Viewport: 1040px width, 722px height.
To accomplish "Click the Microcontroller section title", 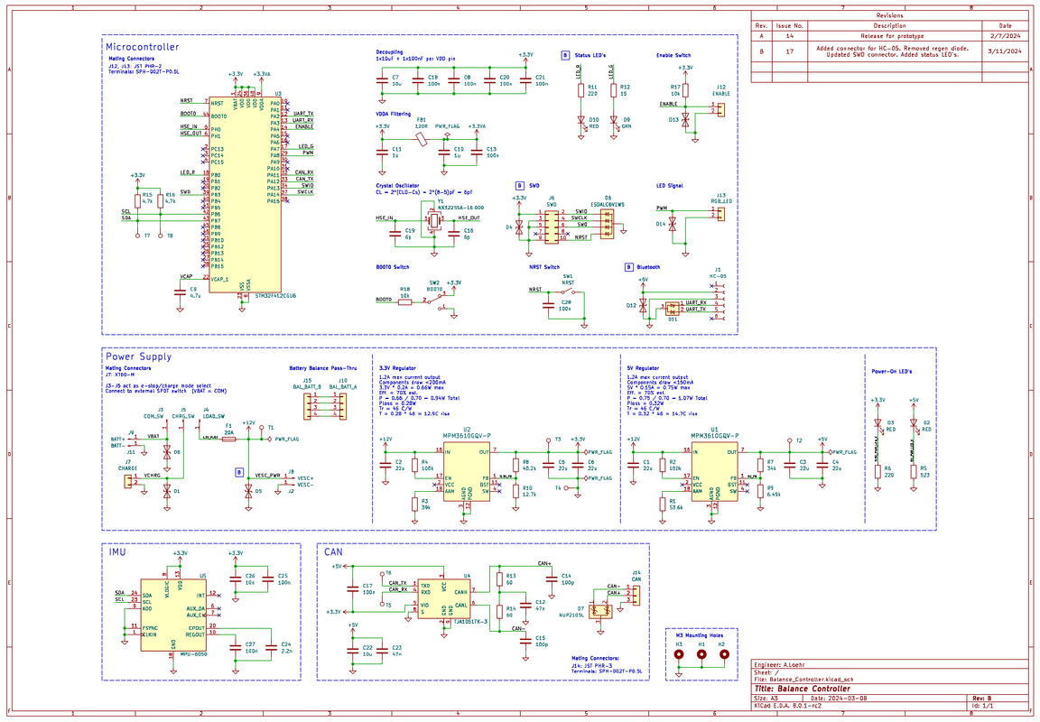I will click(142, 47).
